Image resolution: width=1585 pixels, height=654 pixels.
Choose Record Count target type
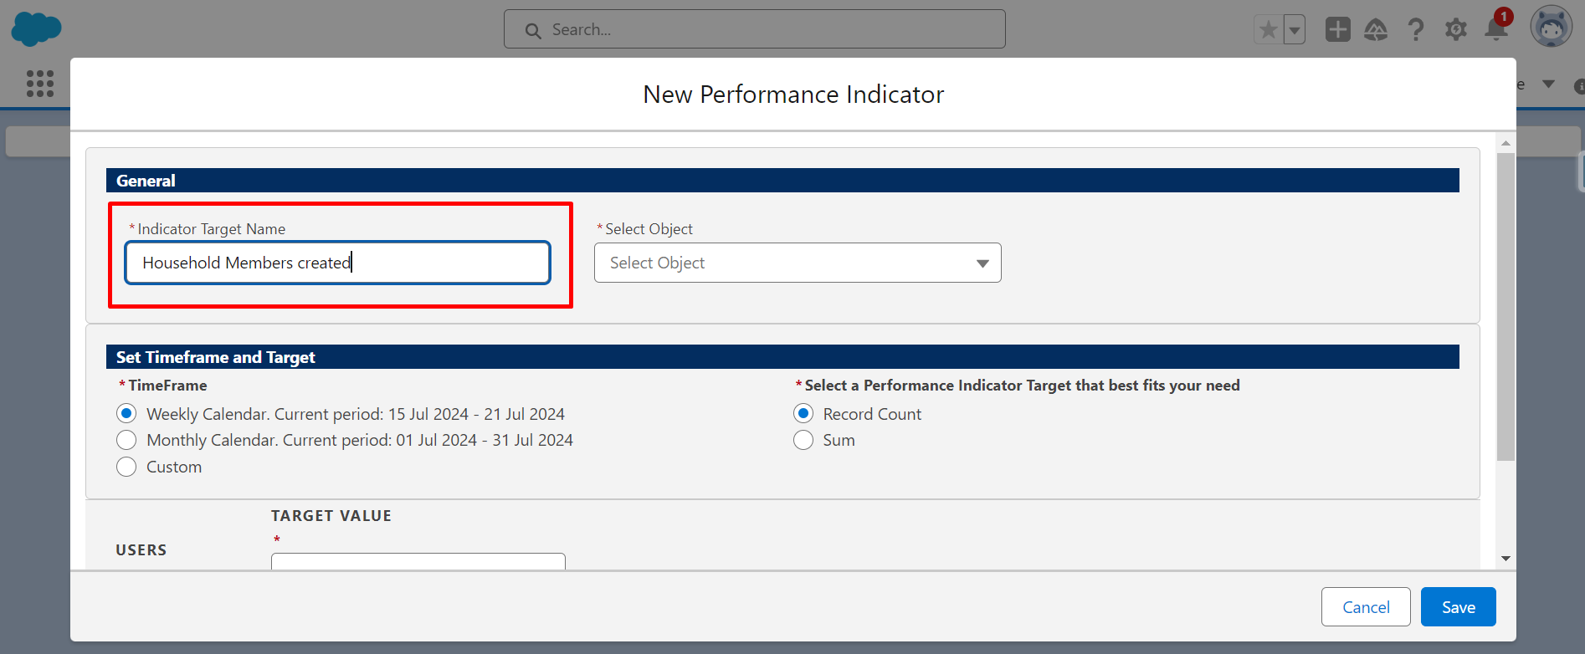pos(803,414)
